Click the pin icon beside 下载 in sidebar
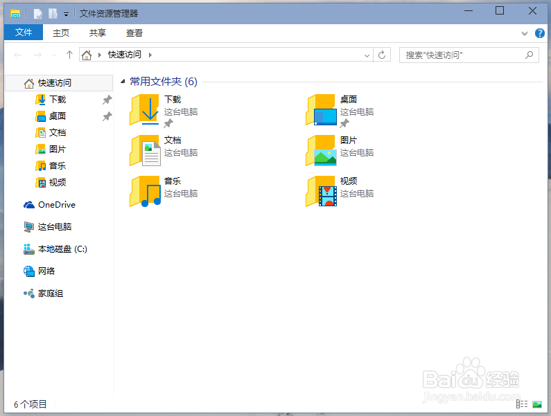The width and height of the screenshot is (551, 416). [107, 100]
